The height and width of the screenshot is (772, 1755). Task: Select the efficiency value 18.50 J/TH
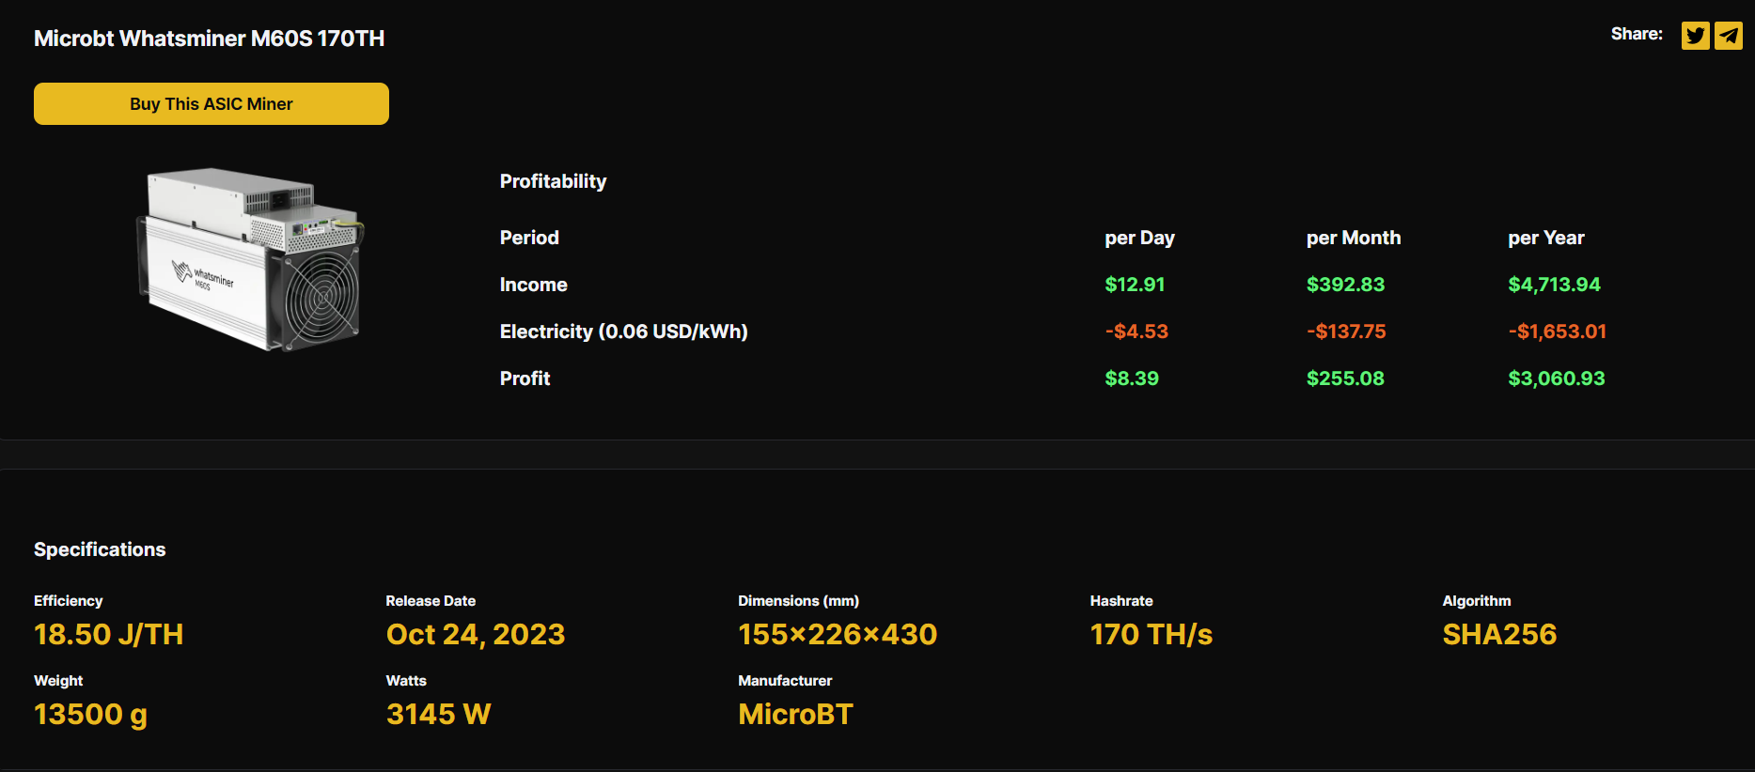[x=108, y=635]
